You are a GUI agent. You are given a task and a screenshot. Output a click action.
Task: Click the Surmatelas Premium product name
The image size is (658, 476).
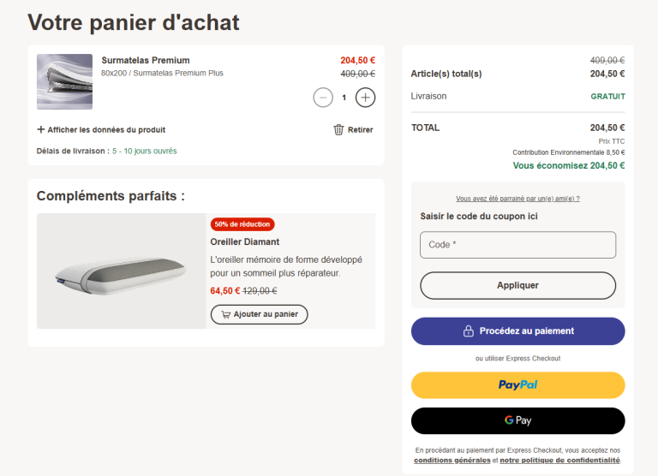(x=146, y=61)
